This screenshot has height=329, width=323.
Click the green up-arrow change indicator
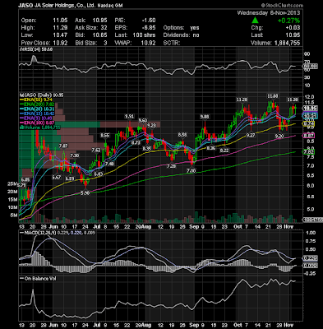[x=255, y=20]
